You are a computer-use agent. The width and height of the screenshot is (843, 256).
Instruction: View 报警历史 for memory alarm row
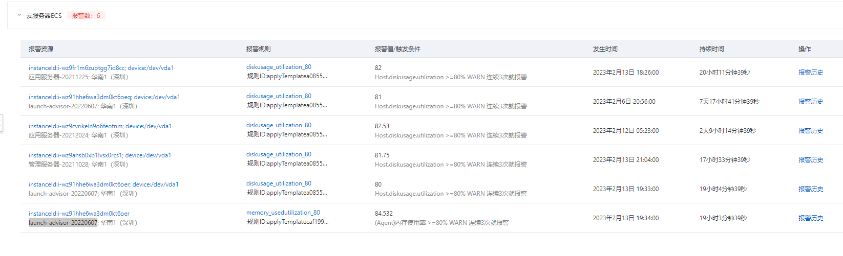click(810, 218)
